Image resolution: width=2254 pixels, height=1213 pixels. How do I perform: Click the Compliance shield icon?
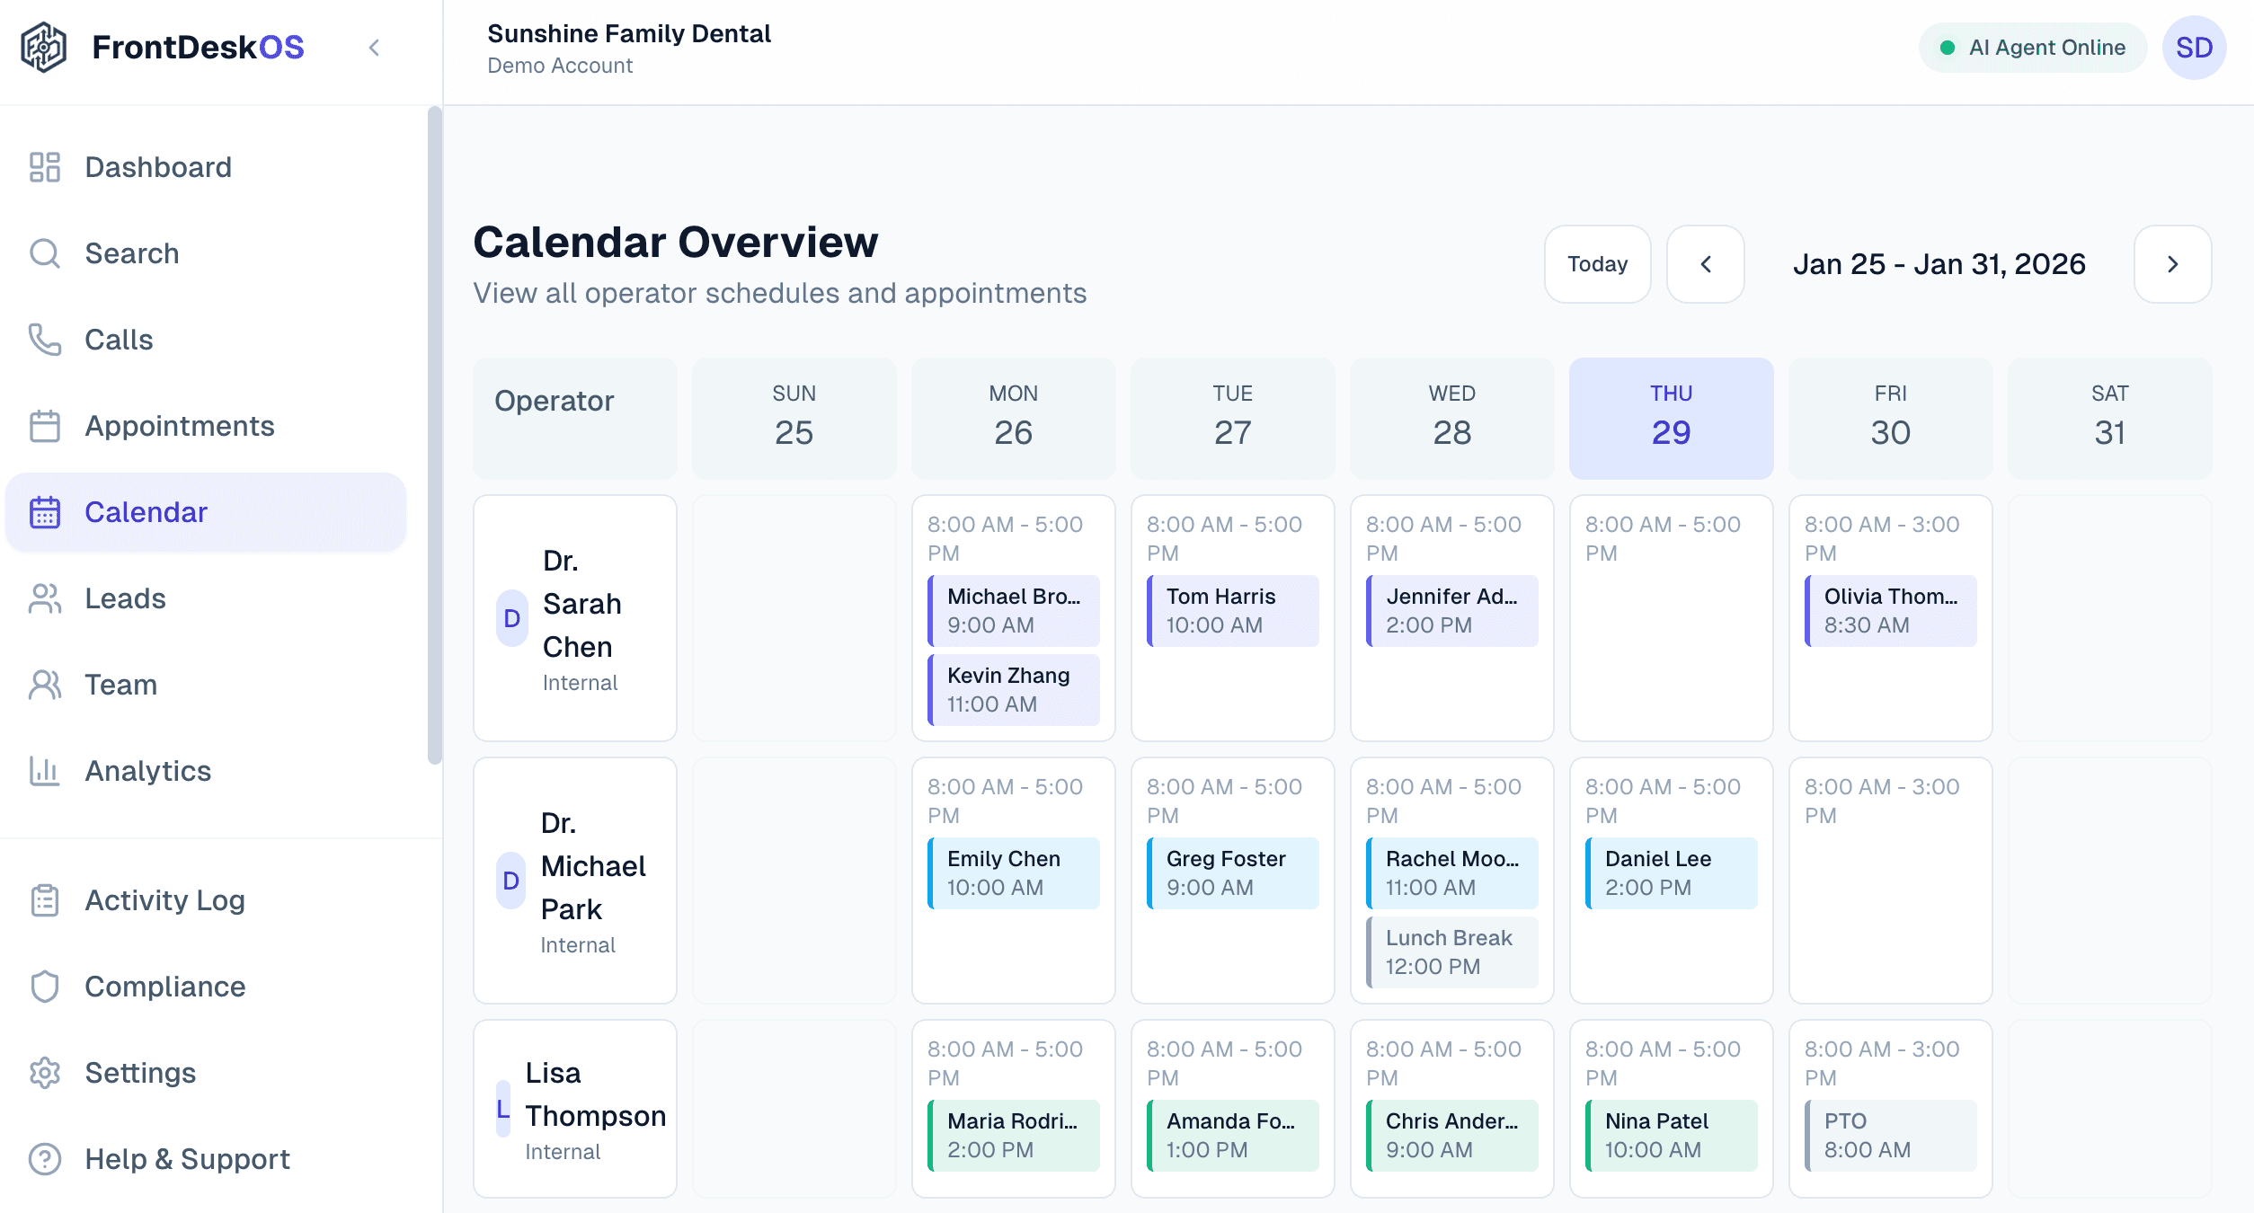click(44, 986)
